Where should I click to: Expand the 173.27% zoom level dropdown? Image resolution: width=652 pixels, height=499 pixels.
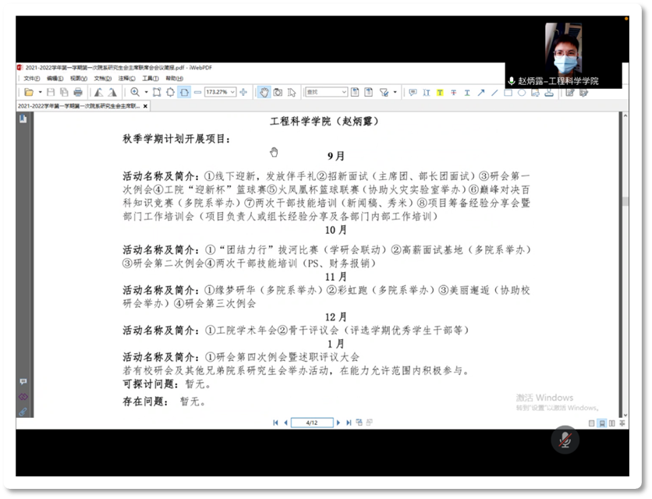click(232, 92)
